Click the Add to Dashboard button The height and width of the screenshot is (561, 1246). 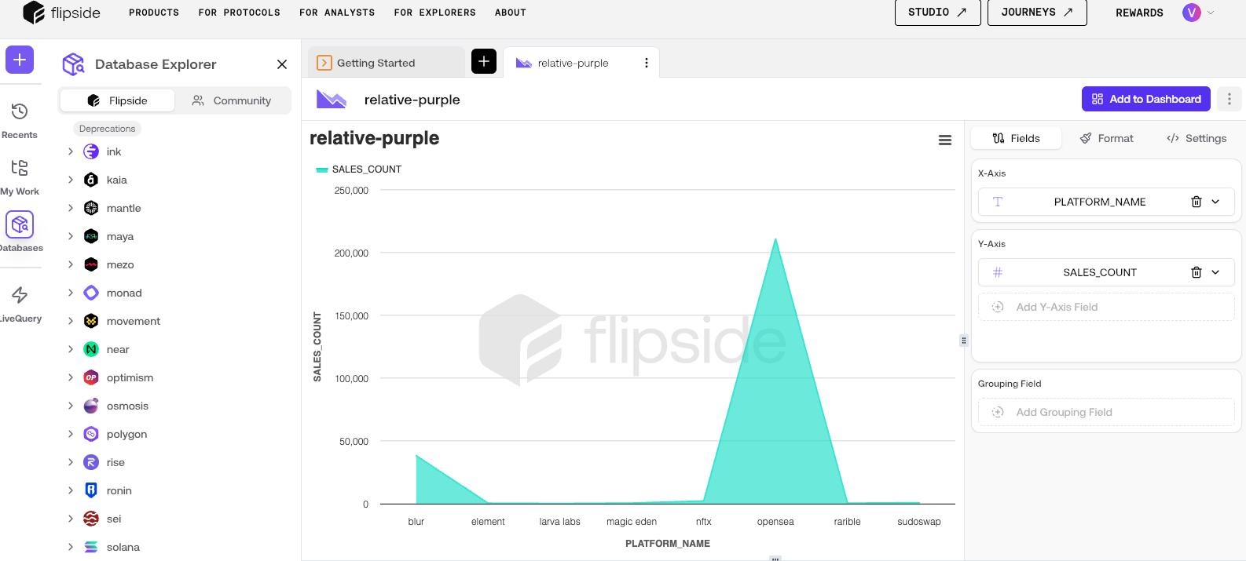coord(1146,99)
